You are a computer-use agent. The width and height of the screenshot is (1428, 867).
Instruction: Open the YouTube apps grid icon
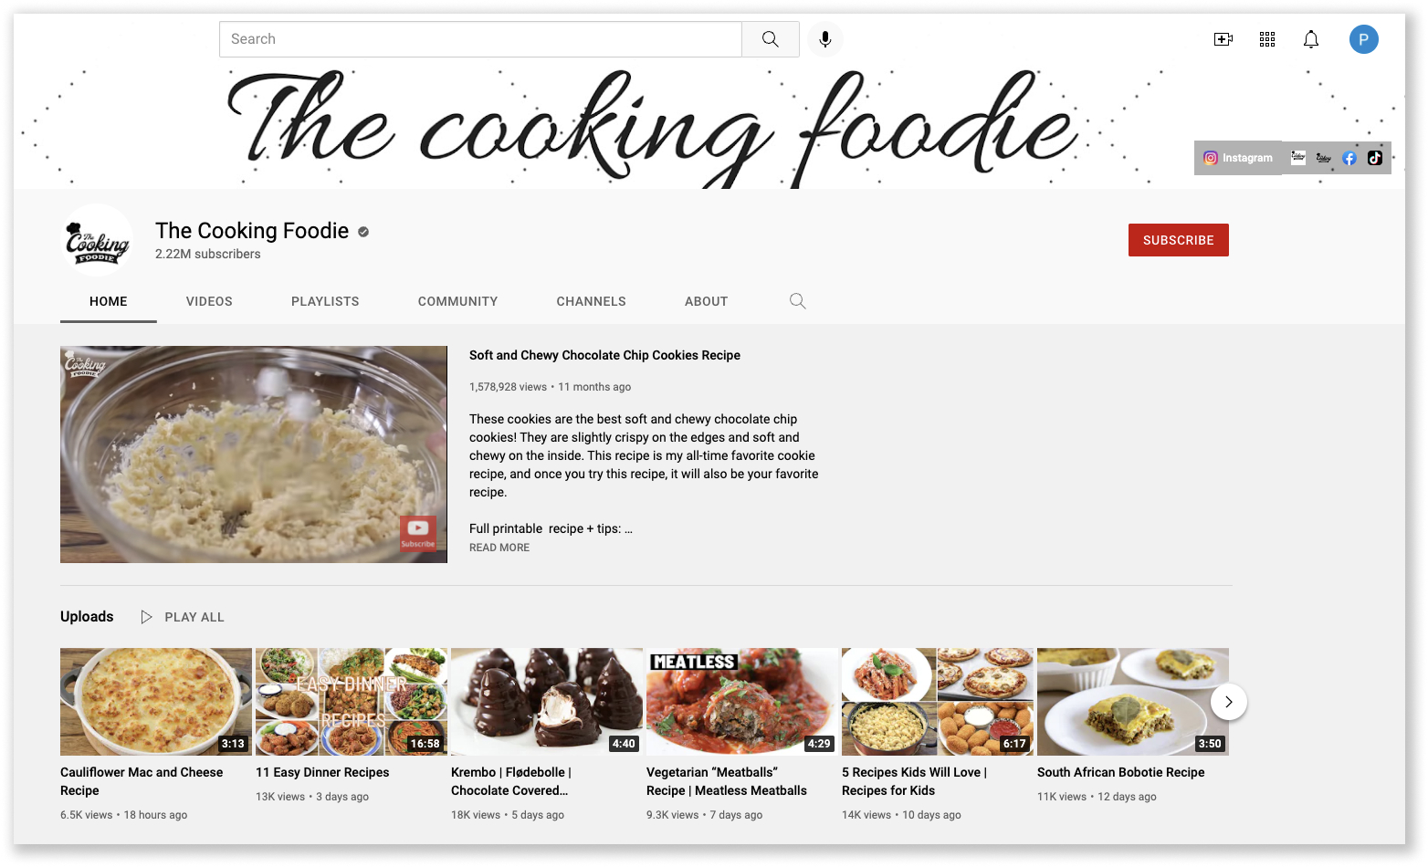pos(1266,39)
